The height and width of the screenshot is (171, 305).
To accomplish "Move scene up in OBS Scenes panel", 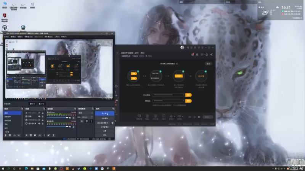I will [14, 135].
